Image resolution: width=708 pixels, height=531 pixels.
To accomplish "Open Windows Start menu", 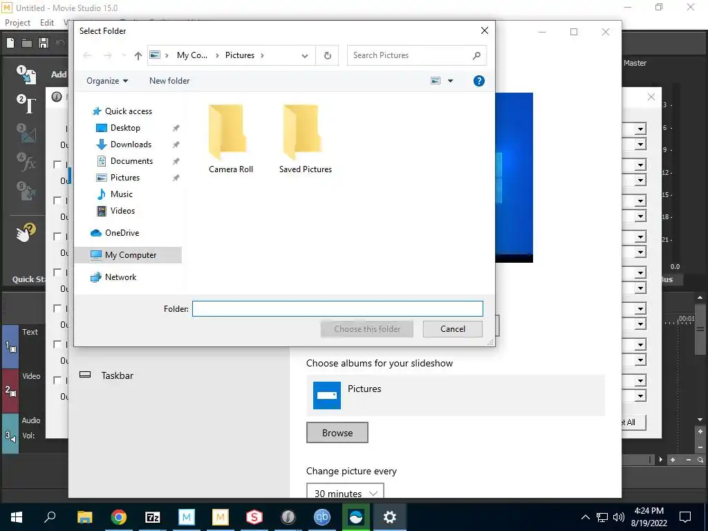I will coord(17,517).
